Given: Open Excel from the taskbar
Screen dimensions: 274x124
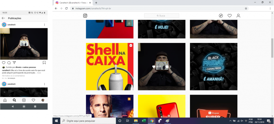Looking at the screenshot, I should (144, 121).
